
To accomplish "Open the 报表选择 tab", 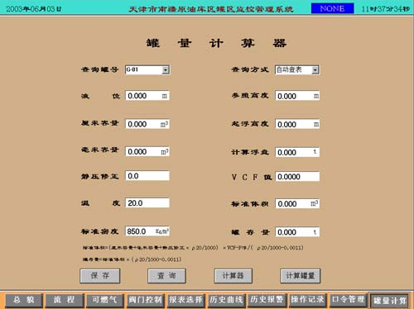I will [x=186, y=300].
